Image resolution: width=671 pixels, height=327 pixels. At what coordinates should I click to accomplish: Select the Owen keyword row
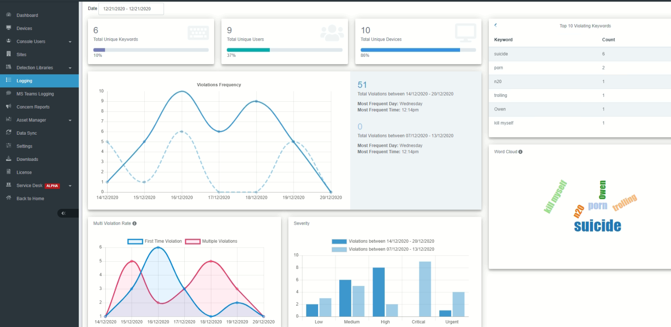click(580, 109)
